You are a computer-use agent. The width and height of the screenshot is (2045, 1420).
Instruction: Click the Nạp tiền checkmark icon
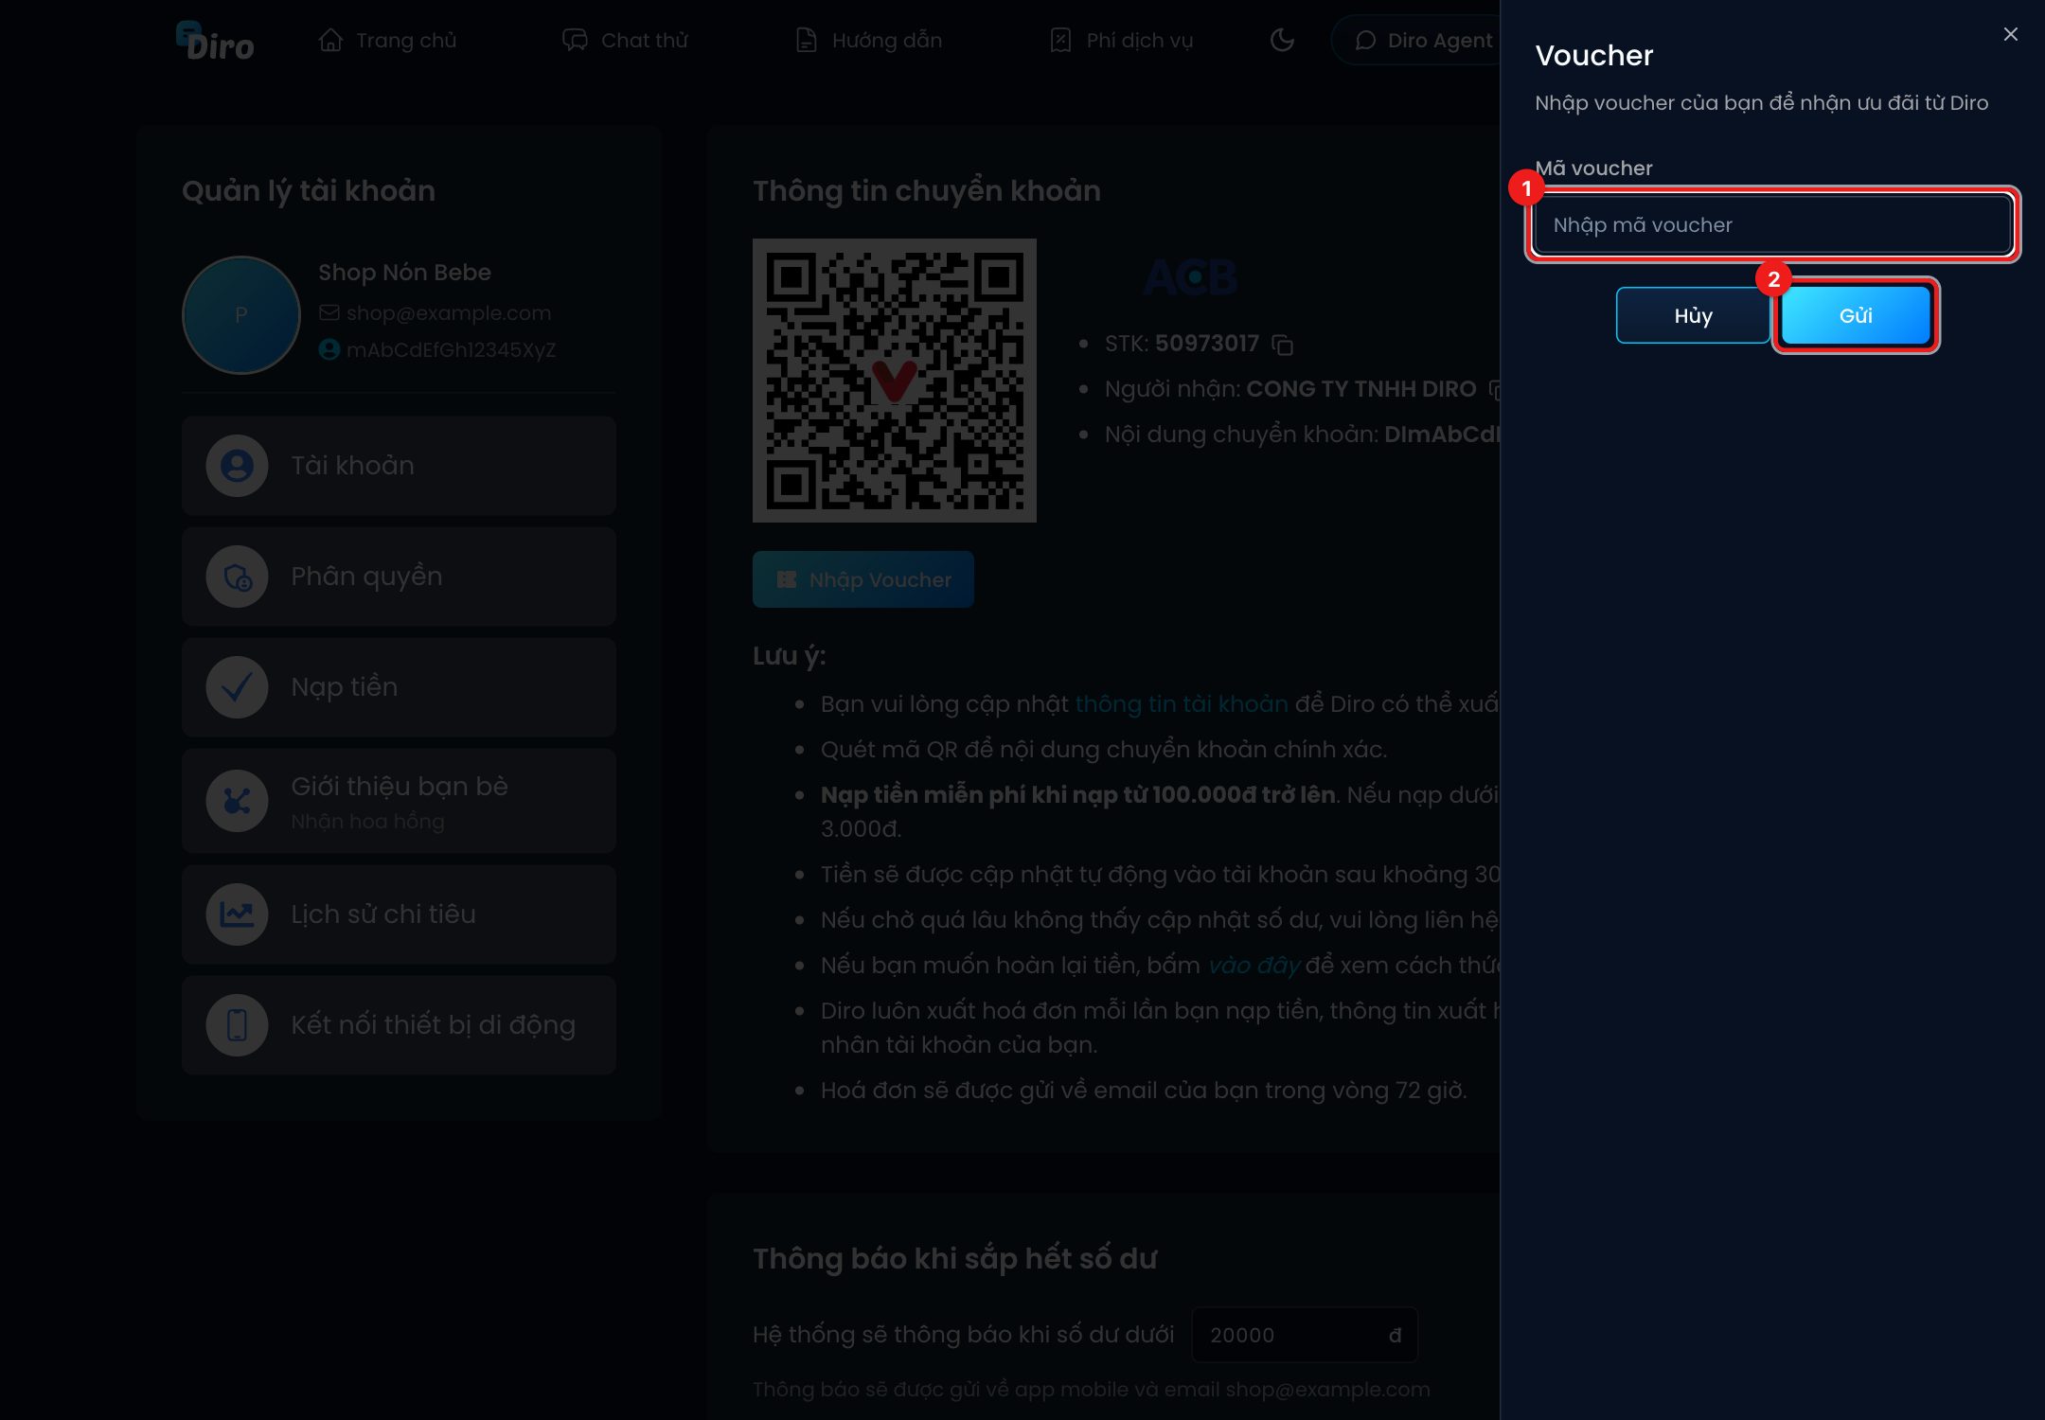coord(237,687)
